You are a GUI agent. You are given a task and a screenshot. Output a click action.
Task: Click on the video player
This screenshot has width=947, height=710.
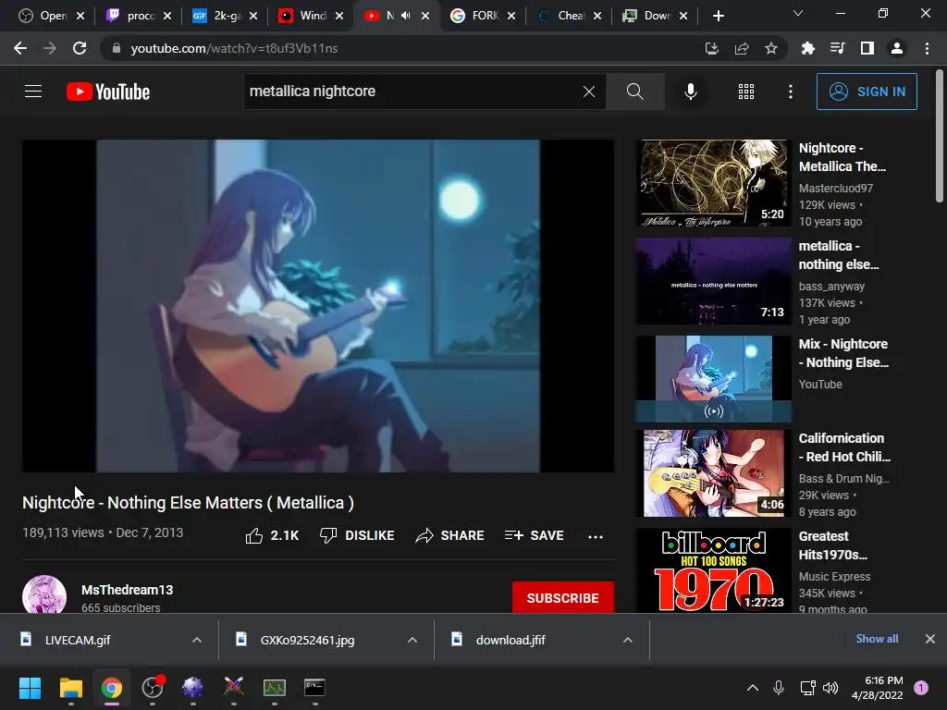(318, 306)
